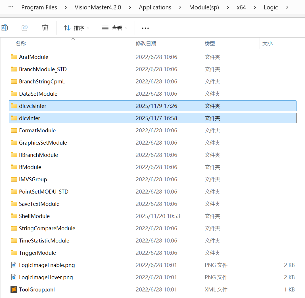Open the three-dot more options menu
305x298 pixels.
pos(145,28)
